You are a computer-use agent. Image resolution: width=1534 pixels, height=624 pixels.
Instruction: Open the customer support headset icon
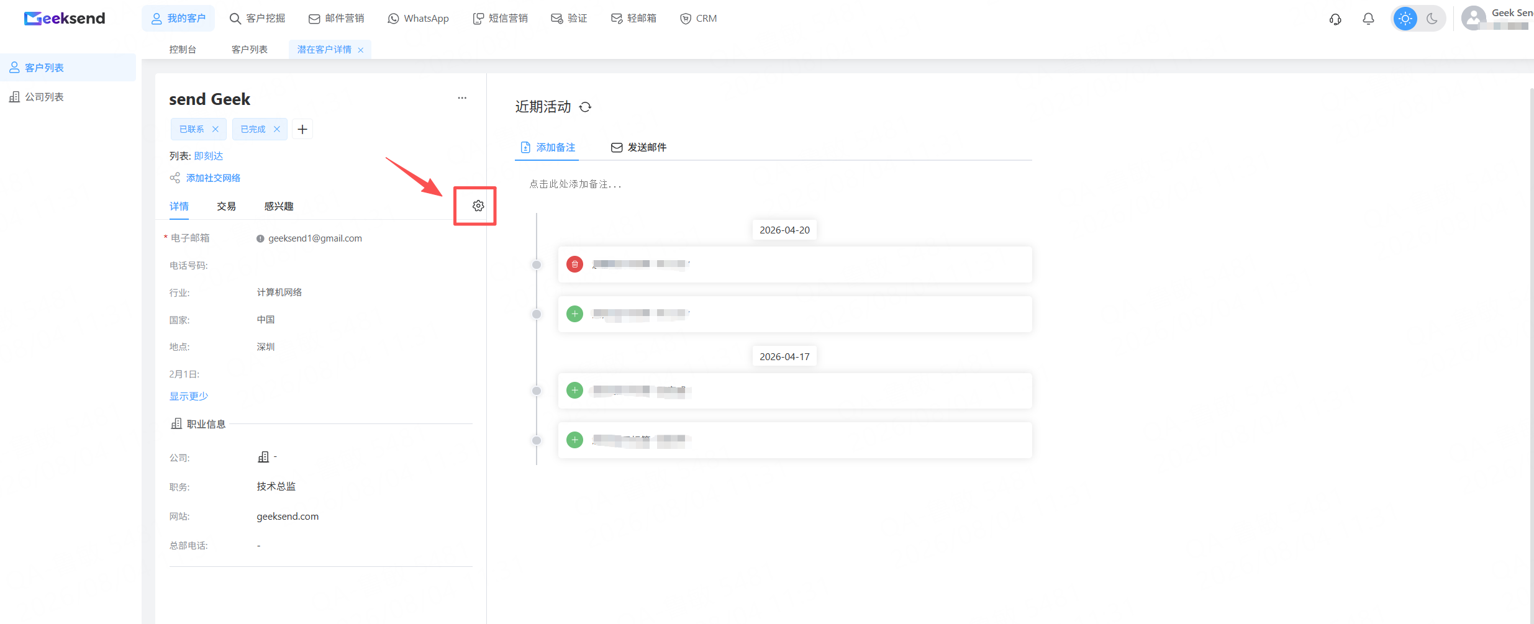tap(1335, 19)
